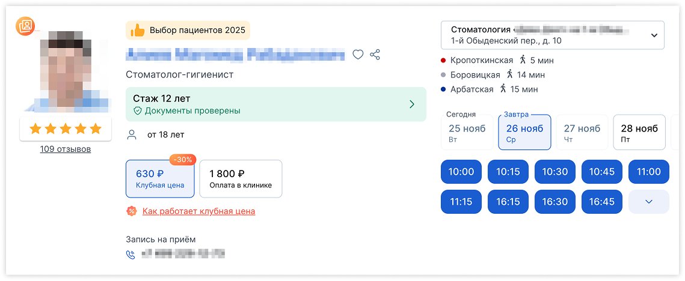Click the orange photo gallery badge icon
Image resolution: width=685 pixels, height=281 pixels.
click(x=25, y=25)
